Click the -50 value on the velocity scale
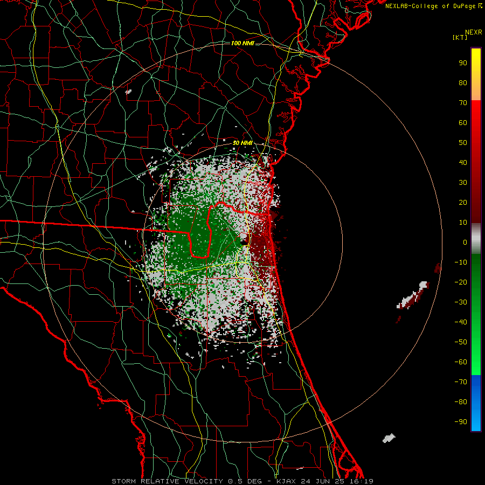This screenshot has height=485, width=485. [461, 342]
